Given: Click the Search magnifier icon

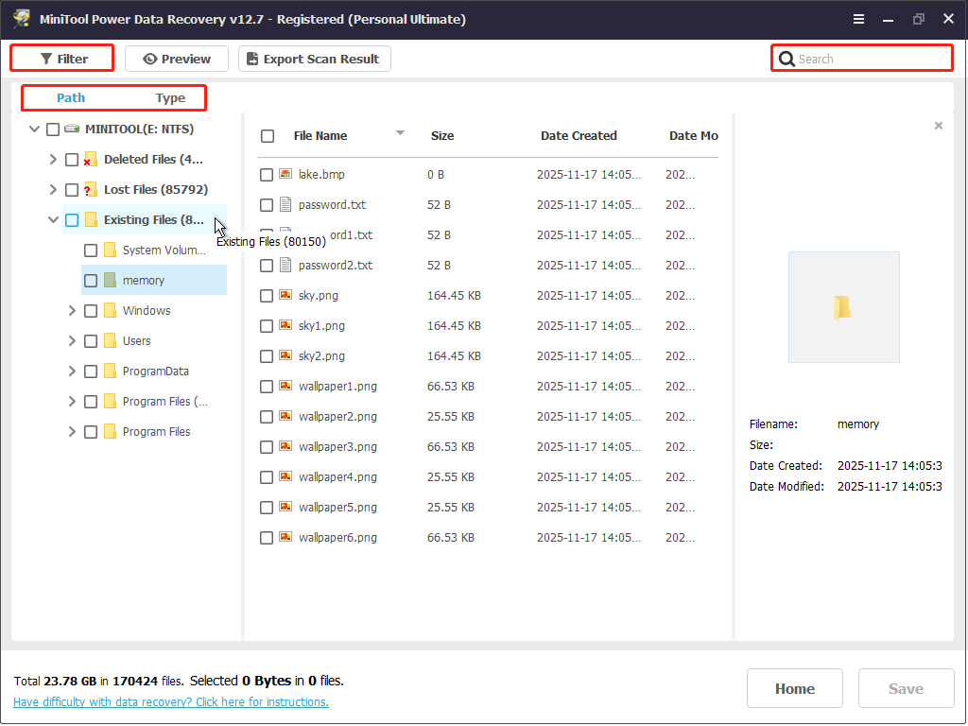Looking at the screenshot, I should tap(786, 58).
